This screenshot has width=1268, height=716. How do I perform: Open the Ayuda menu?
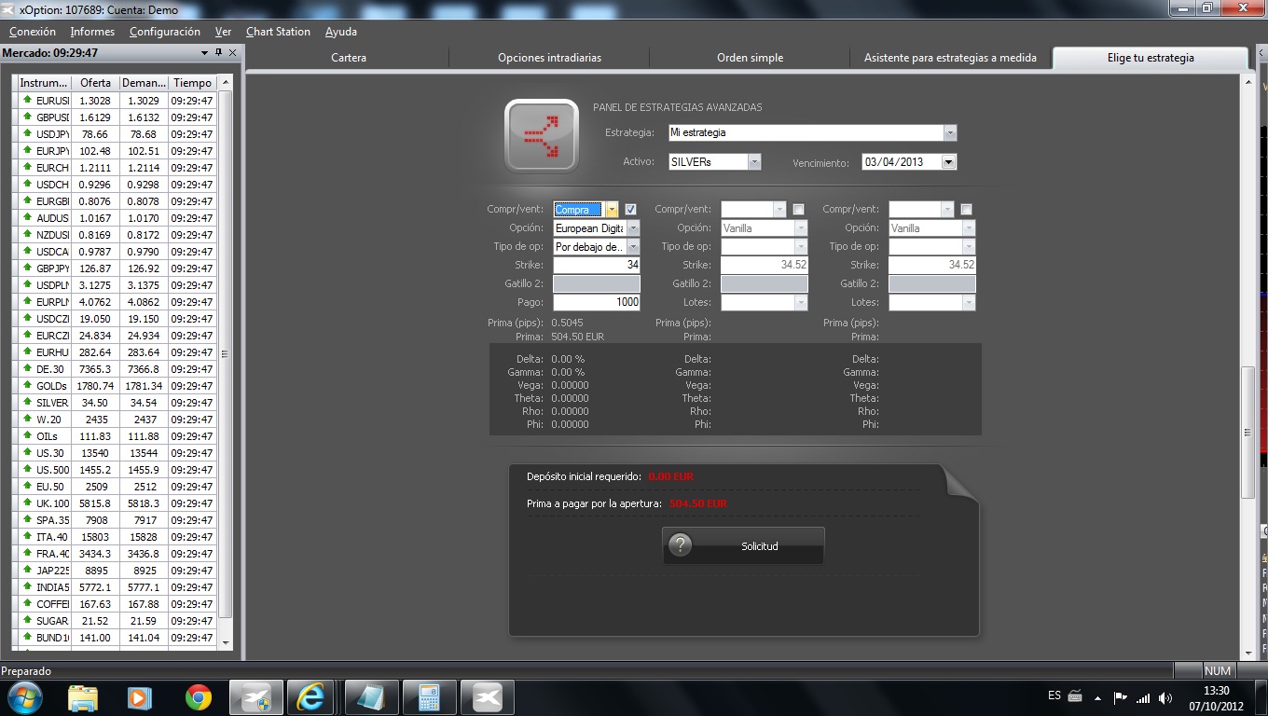coord(341,32)
